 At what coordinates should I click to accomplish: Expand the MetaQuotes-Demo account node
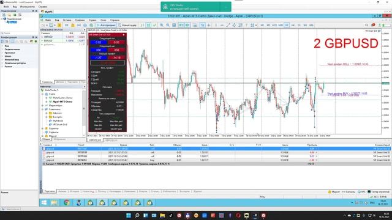pos(47,98)
